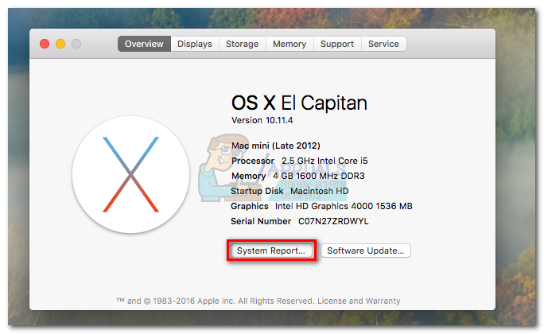
Task: Click the 2.5 GHz Intel Core i5 value
Action: coord(324,161)
